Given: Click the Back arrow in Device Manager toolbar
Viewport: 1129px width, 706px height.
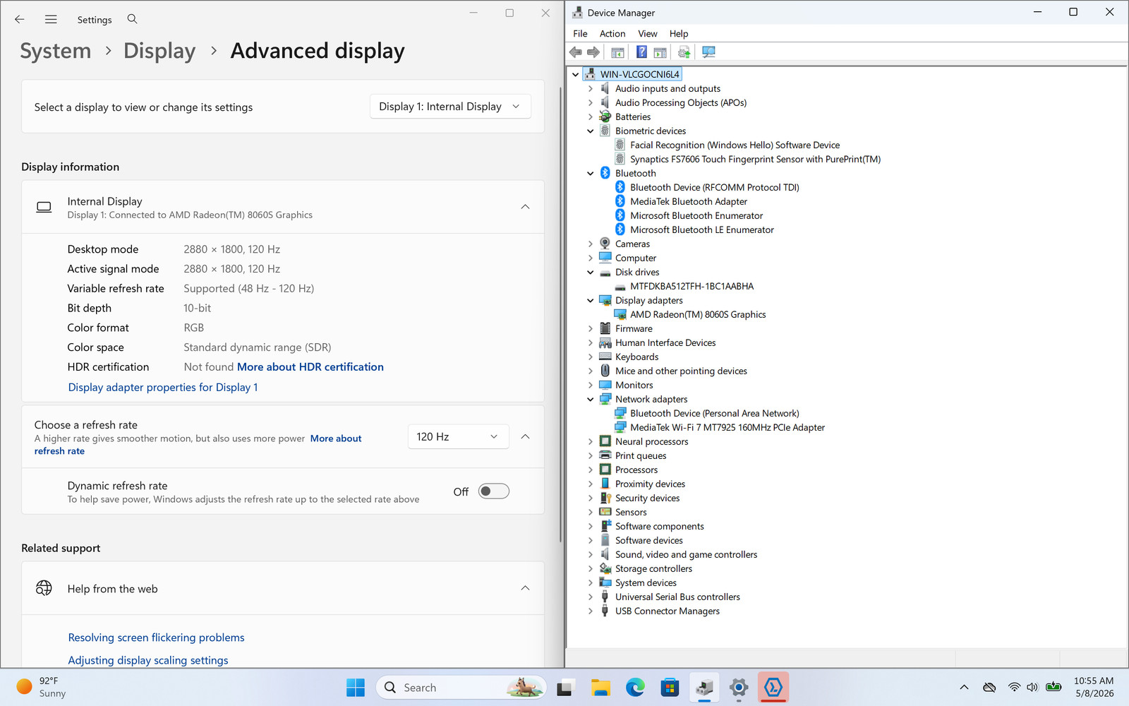Looking at the screenshot, I should [576, 52].
